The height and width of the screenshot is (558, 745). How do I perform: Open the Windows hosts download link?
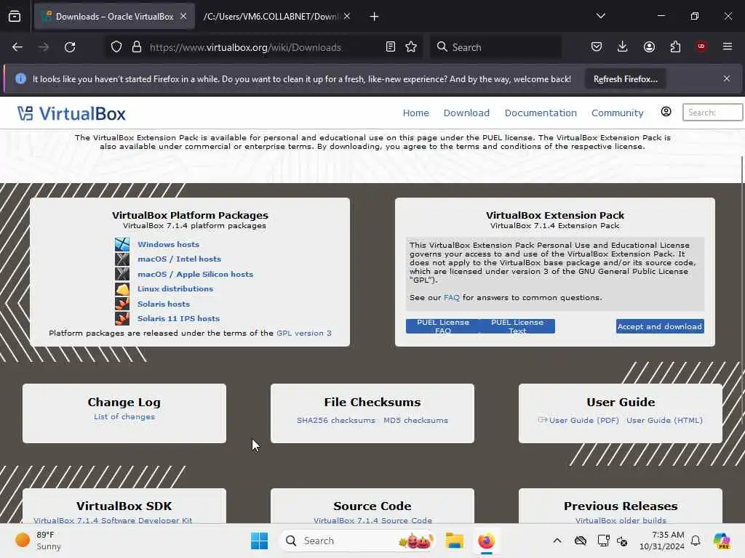tap(168, 244)
